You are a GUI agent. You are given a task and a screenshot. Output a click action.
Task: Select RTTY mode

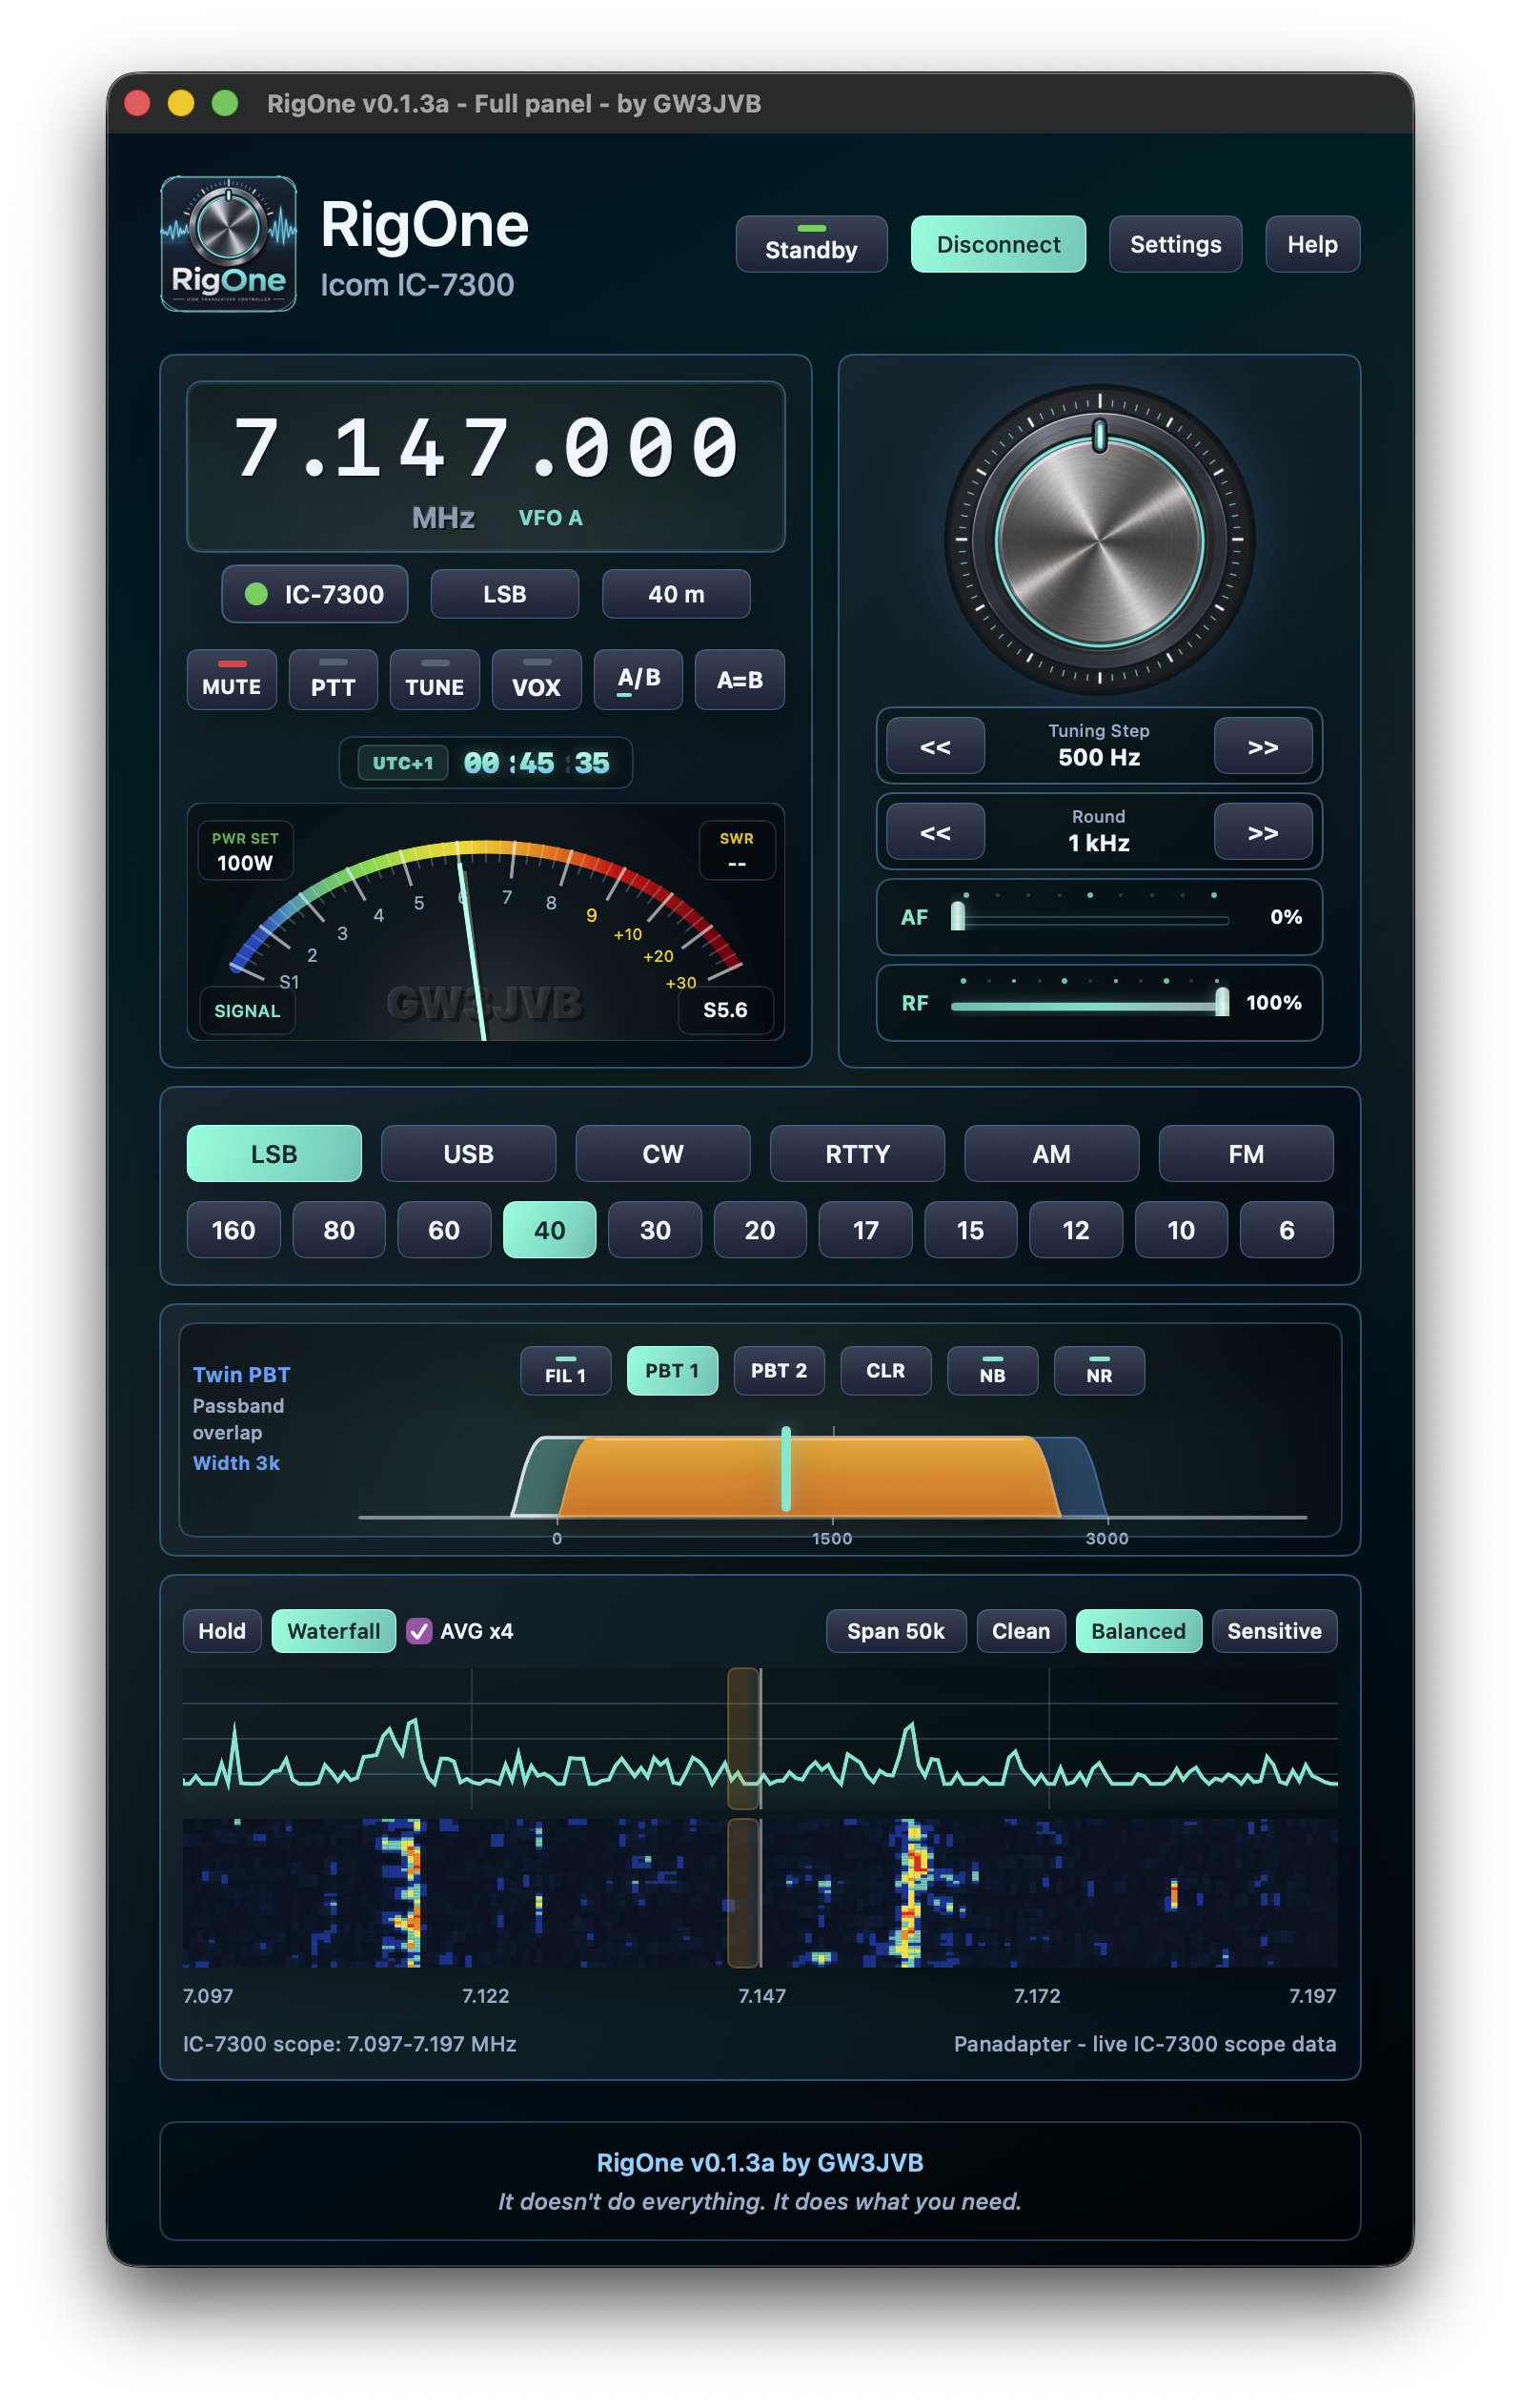[x=857, y=1154]
